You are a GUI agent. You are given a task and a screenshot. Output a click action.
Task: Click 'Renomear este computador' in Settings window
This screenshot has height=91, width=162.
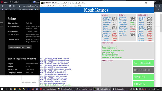pyautogui.click(x=20, y=47)
